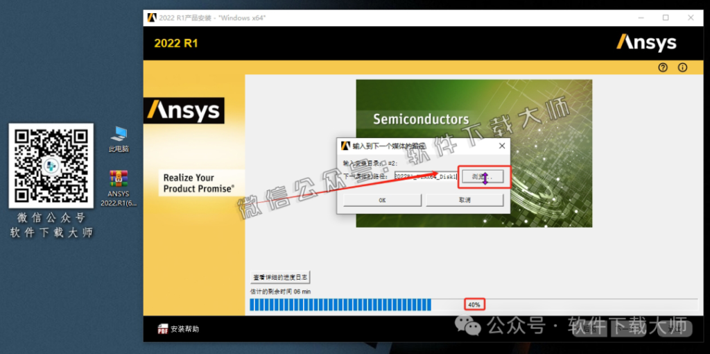Click the information (i) icon
This screenshot has height=354, width=710.
pos(682,67)
